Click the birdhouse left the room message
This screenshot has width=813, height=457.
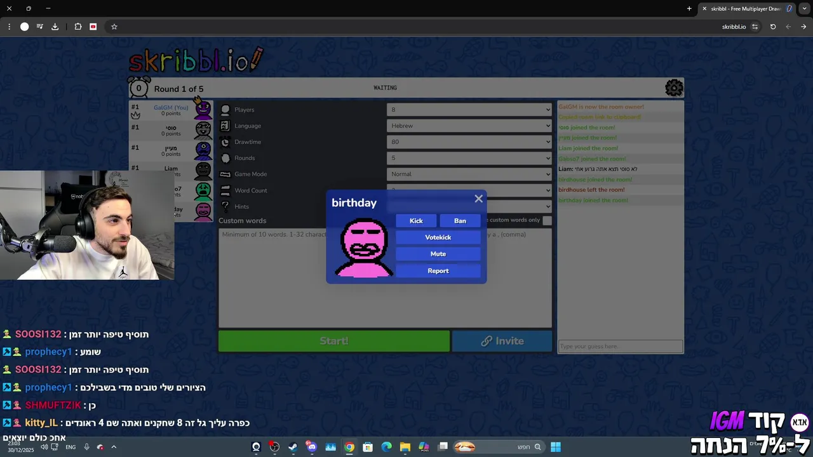pos(591,190)
